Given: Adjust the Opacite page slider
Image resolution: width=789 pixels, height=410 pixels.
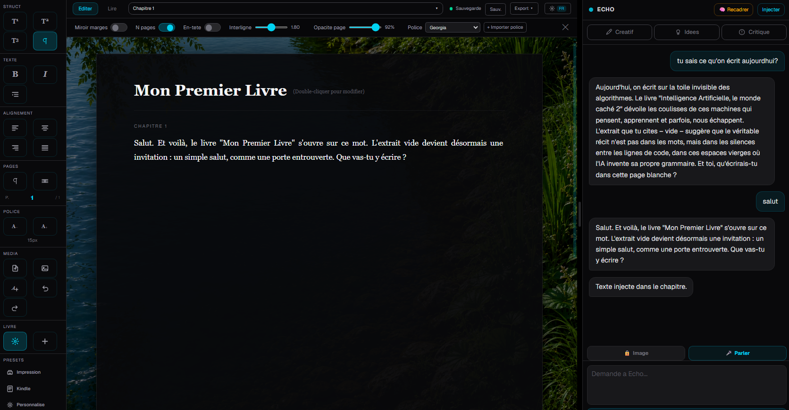Looking at the screenshot, I should [x=365, y=27].
